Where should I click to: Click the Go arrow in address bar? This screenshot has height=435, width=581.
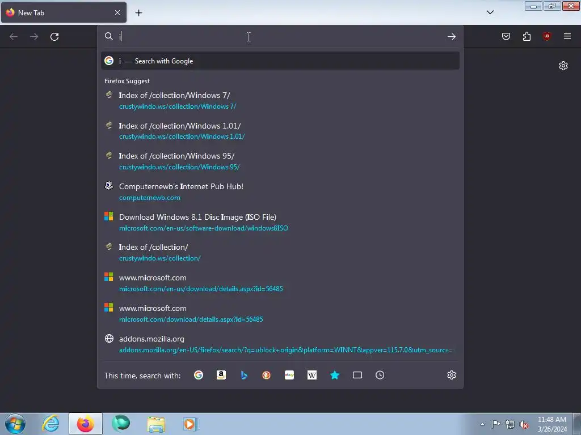point(451,37)
